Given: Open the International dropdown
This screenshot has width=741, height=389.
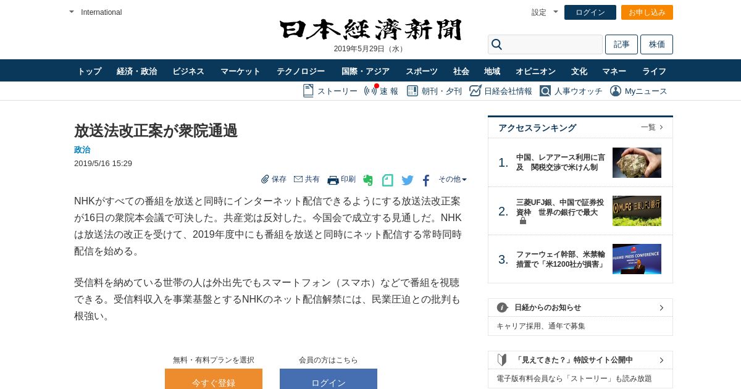Looking at the screenshot, I should (x=96, y=12).
